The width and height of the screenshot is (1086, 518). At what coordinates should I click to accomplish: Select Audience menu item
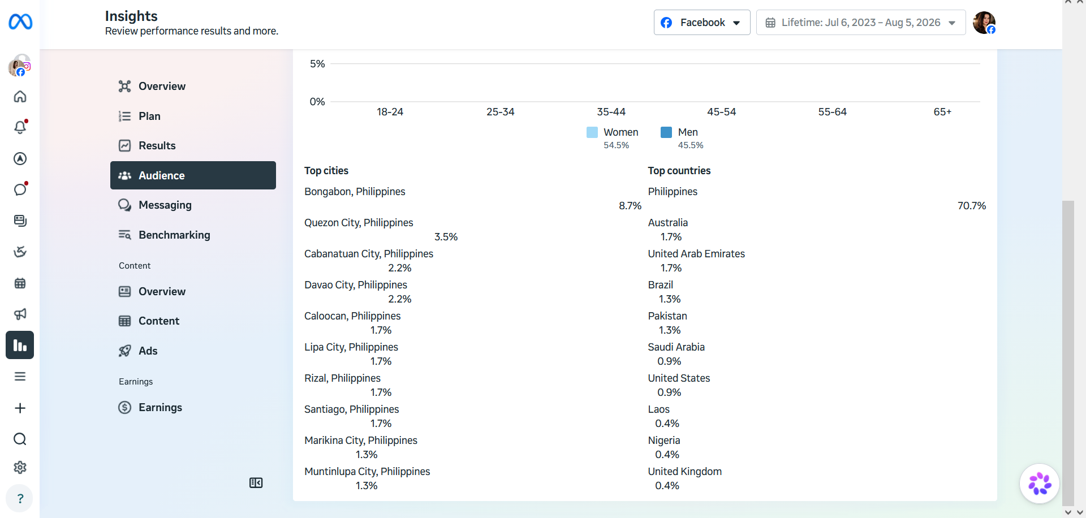coord(193,175)
